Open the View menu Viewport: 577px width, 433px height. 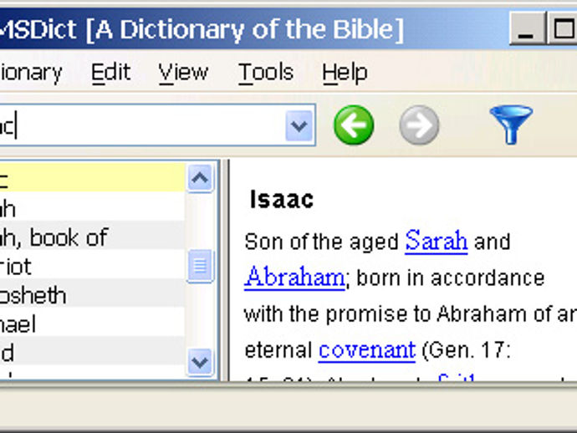click(x=183, y=72)
